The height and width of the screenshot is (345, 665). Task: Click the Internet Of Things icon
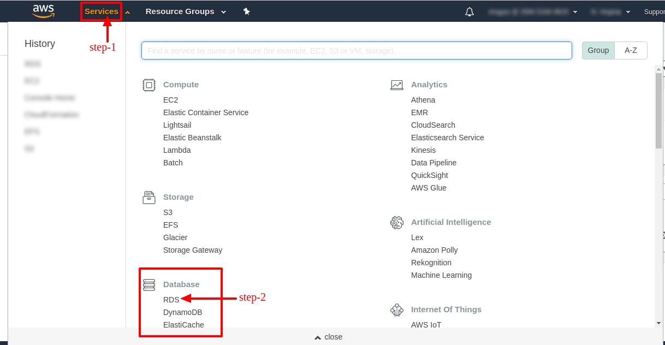[x=397, y=310]
